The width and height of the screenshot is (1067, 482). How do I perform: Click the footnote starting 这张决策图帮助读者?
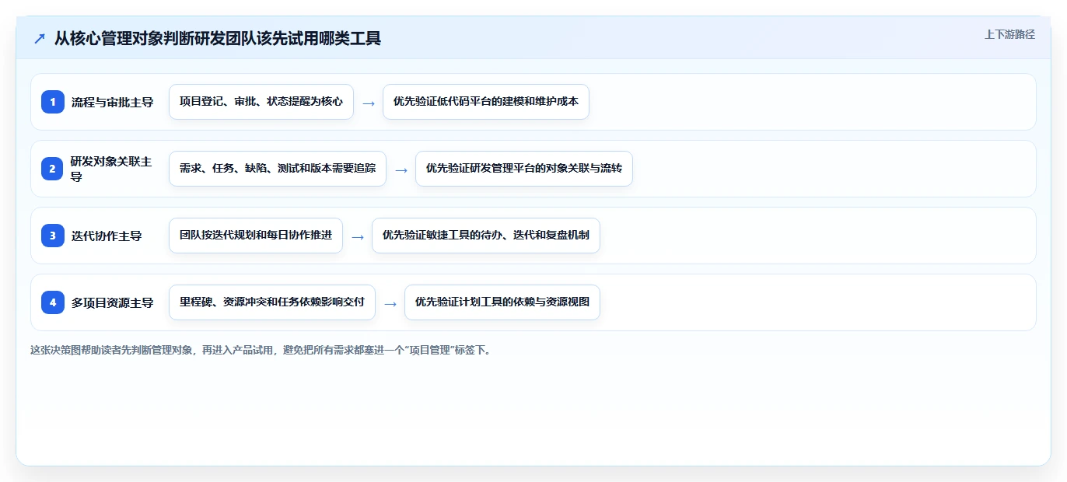tap(261, 350)
